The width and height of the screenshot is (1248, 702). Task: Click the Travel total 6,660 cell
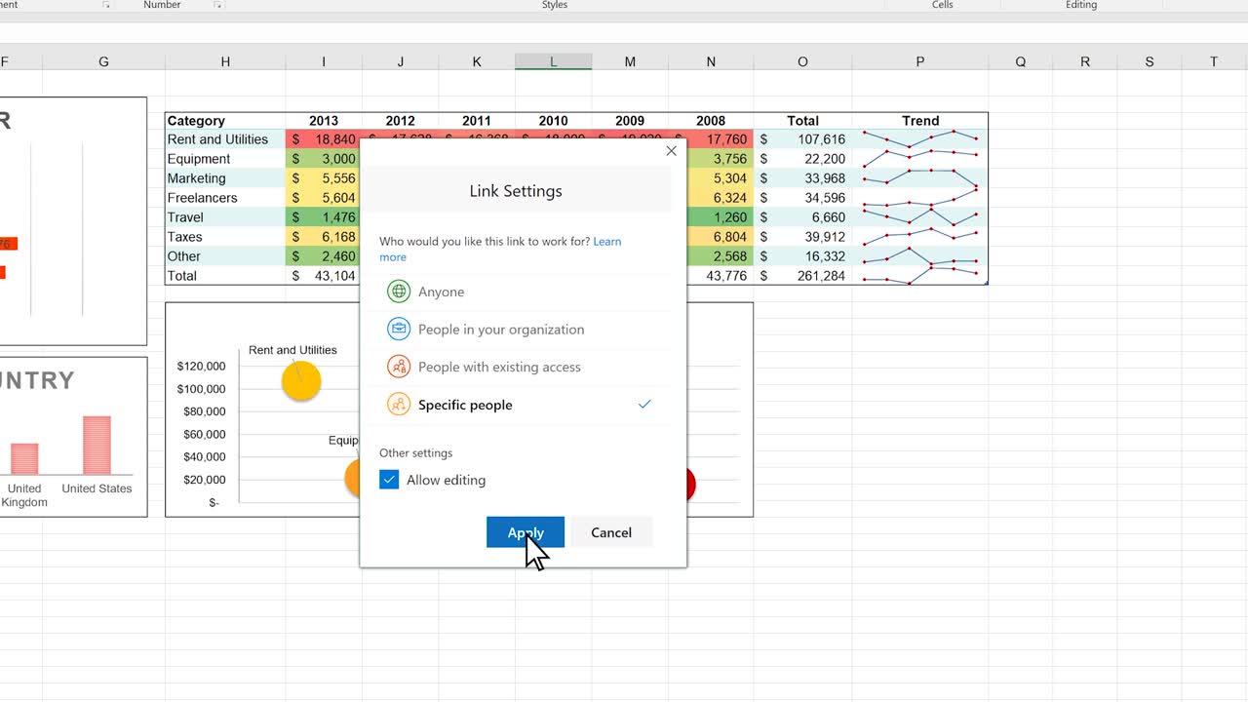point(802,217)
